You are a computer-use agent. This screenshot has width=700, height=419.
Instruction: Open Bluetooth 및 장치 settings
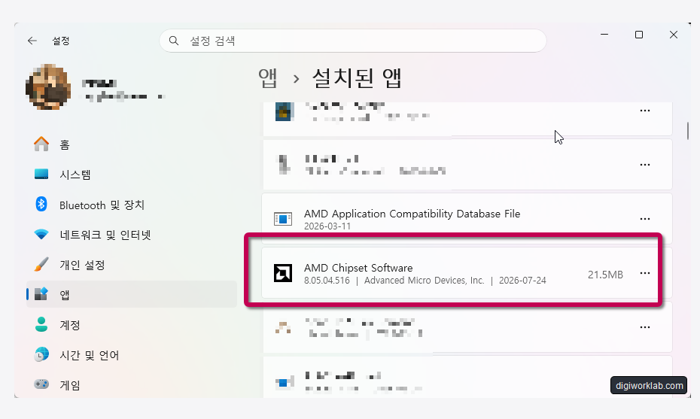[x=132, y=205]
